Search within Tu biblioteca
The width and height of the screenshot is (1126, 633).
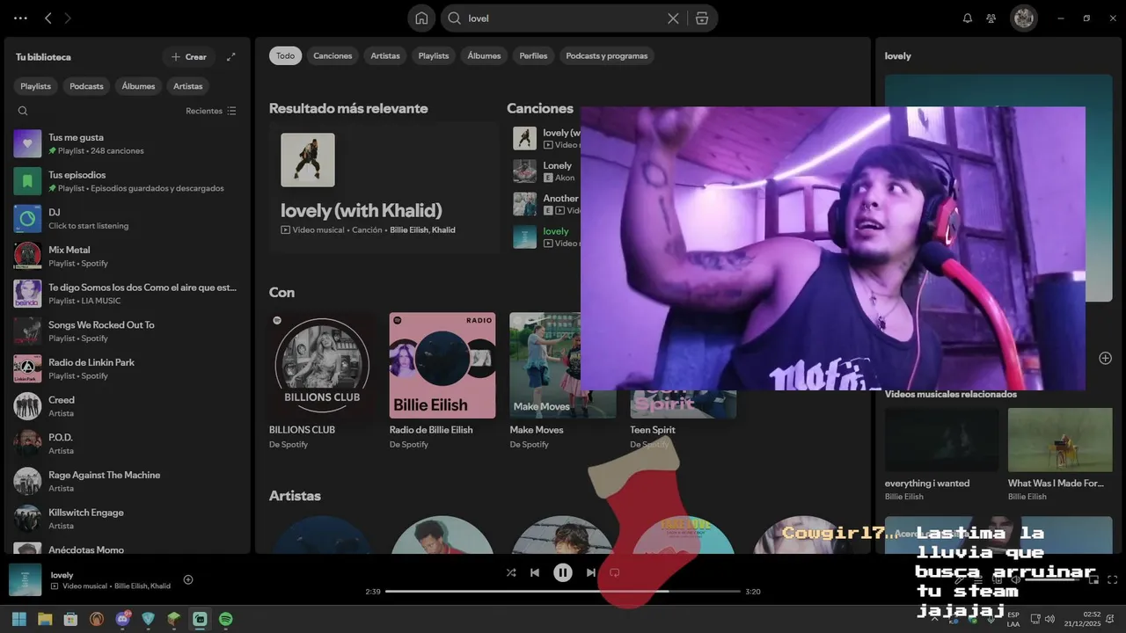click(x=23, y=111)
